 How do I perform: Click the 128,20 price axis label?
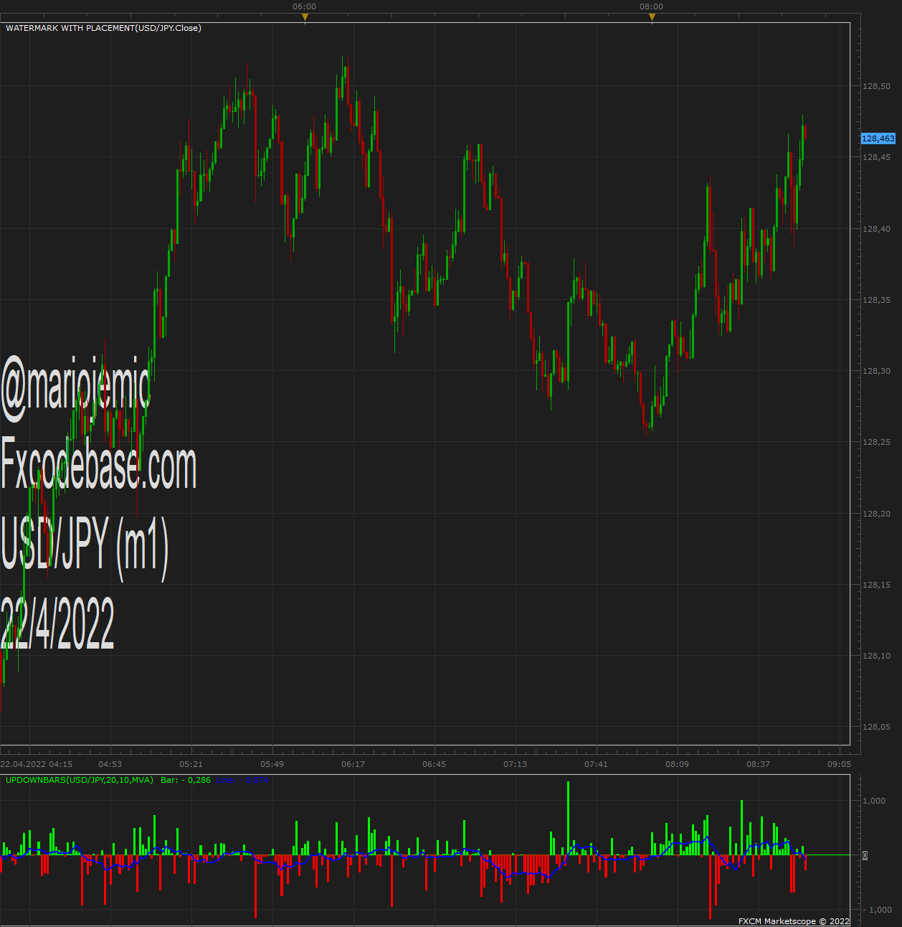876,514
